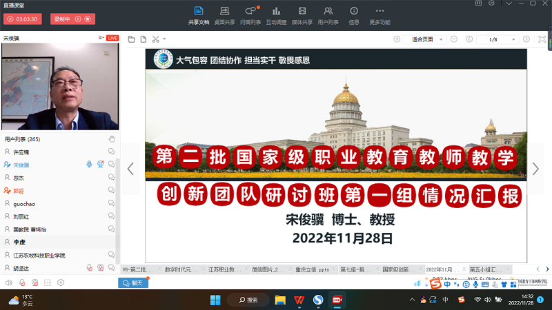Toggle speaker volume icon below user list
552x310 pixels.
coord(9,282)
